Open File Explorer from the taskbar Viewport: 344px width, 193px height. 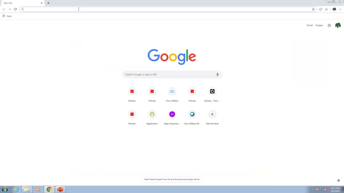(27, 190)
